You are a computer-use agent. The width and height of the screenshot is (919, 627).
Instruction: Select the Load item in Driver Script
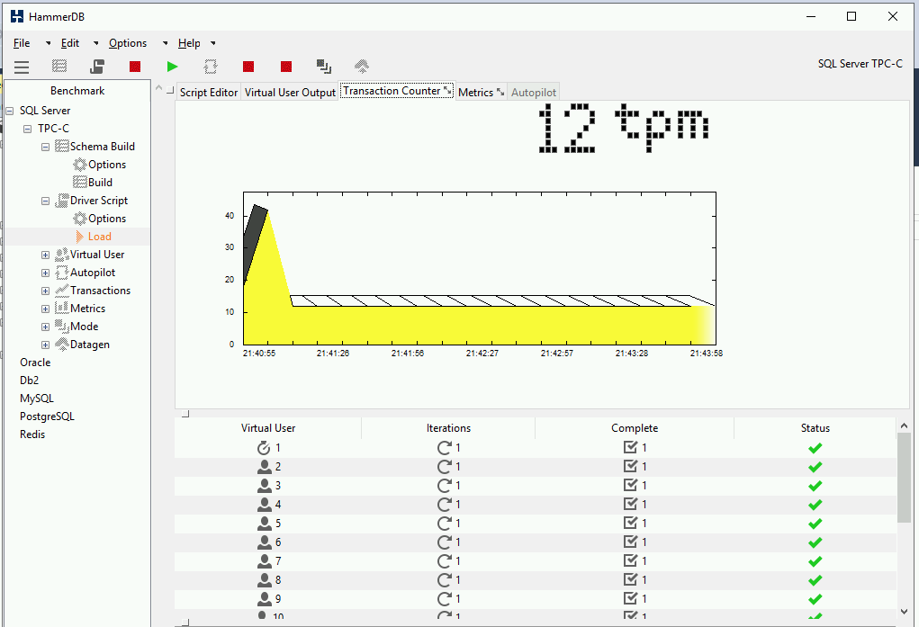[x=100, y=237]
